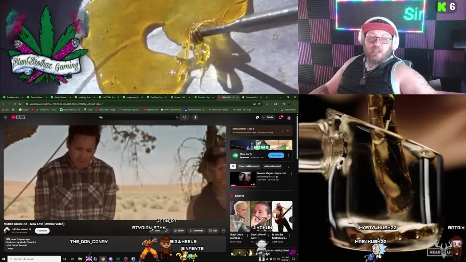Image resolution: width=466 pixels, height=262 pixels.
Task: Clear the YouTube search box text
Action: click(177, 117)
